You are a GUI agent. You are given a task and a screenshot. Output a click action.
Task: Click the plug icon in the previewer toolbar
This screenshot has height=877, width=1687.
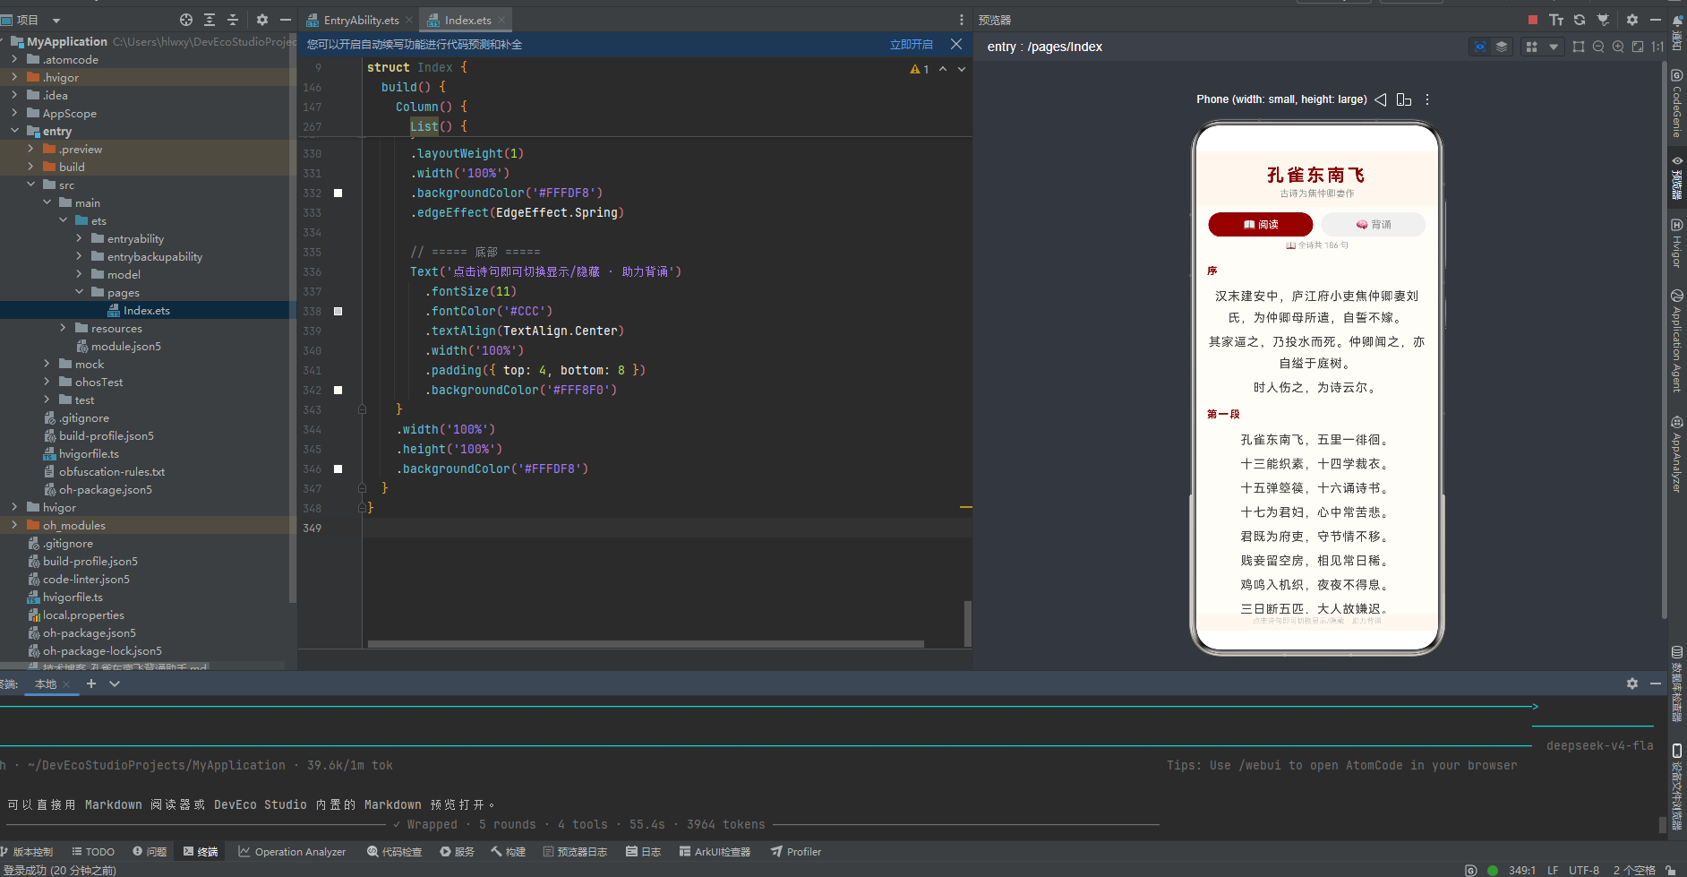coord(1603,20)
